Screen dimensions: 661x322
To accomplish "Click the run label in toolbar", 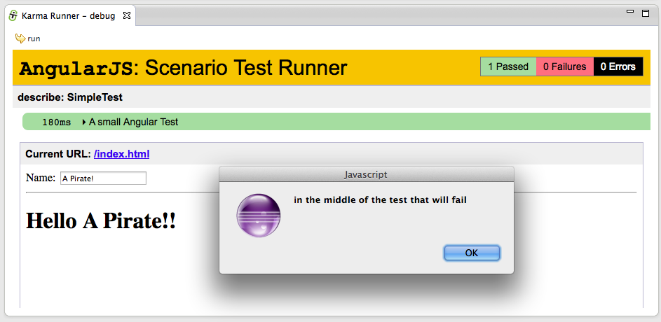I will (x=34, y=38).
